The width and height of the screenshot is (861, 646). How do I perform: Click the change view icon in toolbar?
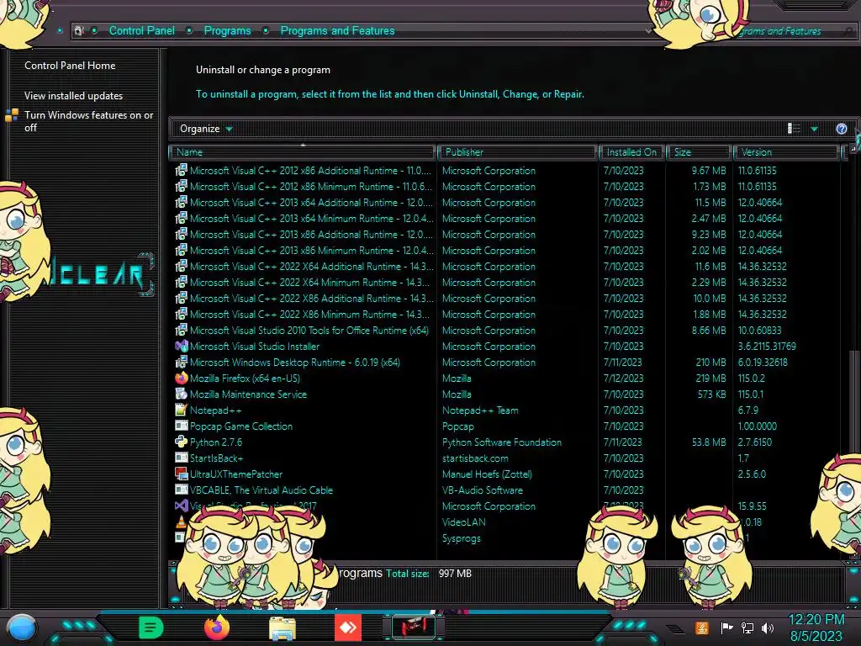pyautogui.click(x=794, y=129)
